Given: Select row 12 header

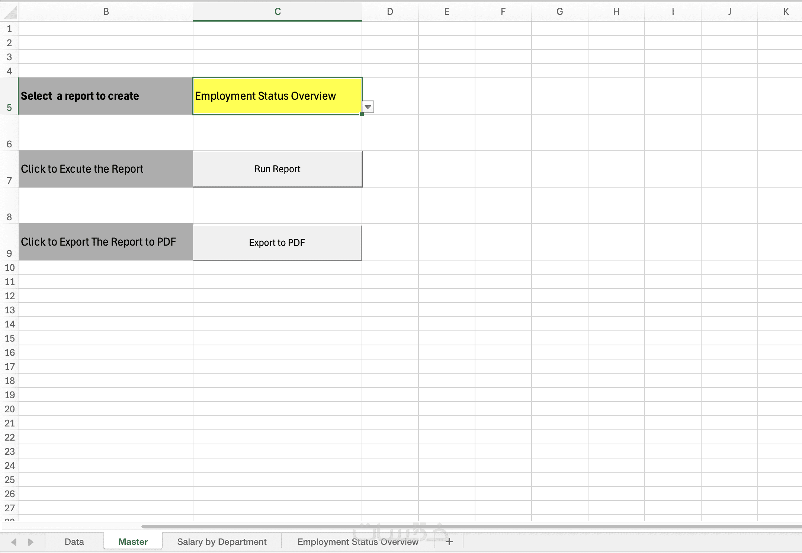Looking at the screenshot, I should point(9,296).
